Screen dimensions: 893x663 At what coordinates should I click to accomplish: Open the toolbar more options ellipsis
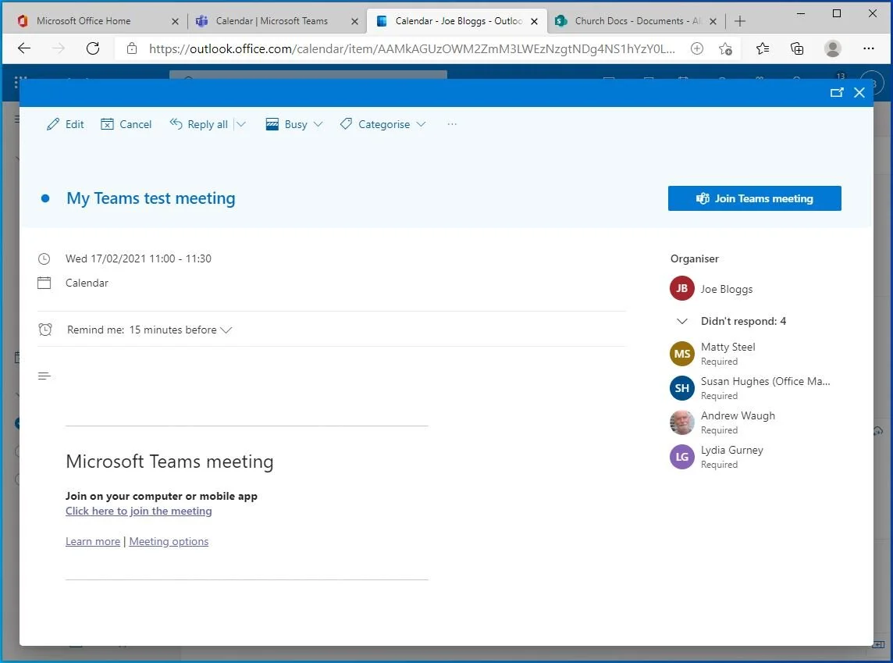452,124
